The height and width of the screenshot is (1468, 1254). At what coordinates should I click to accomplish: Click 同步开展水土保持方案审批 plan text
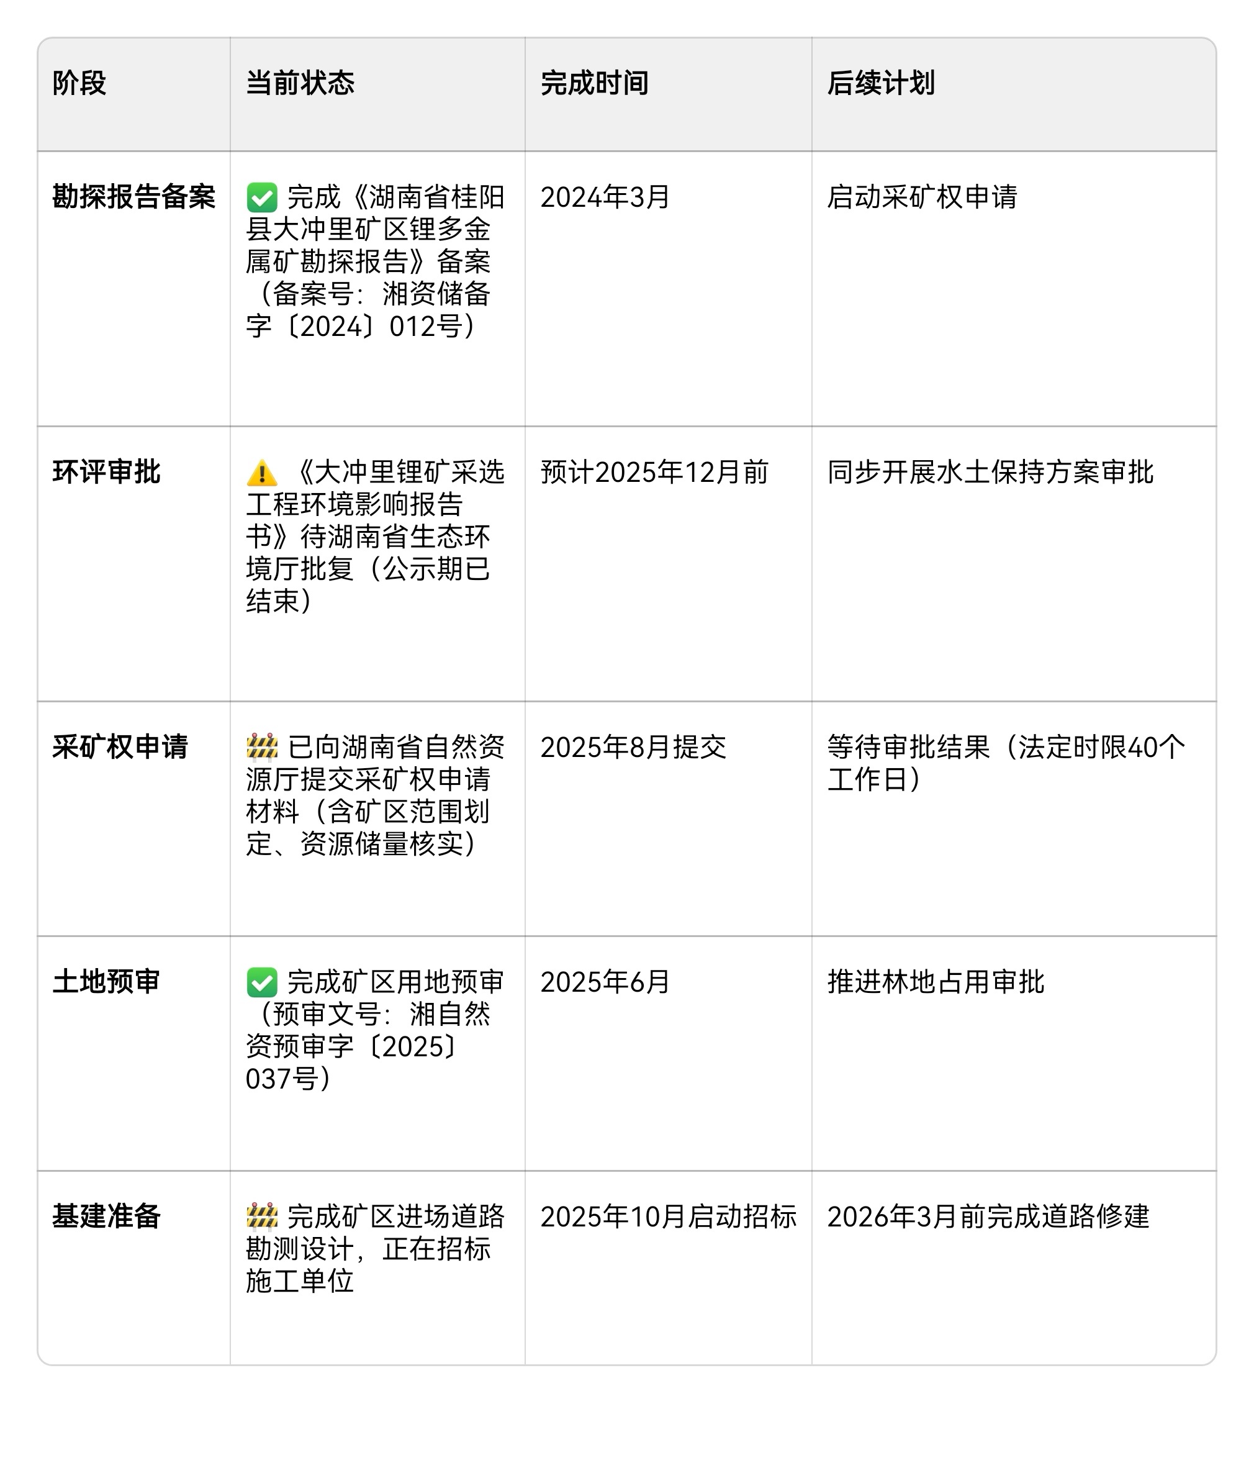point(990,472)
